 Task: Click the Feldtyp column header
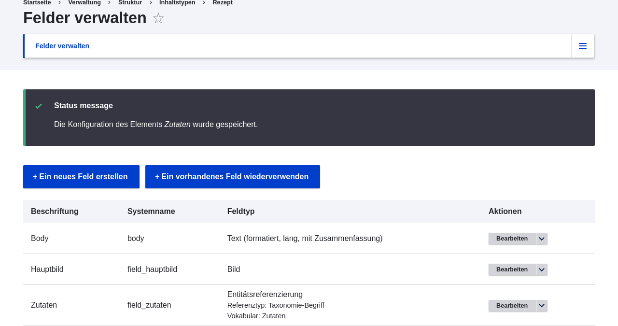click(241, 212)
